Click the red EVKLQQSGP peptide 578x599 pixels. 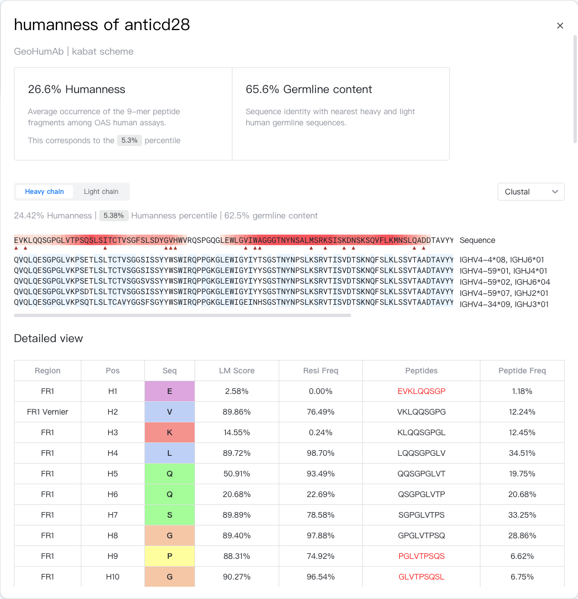(421, 391)
